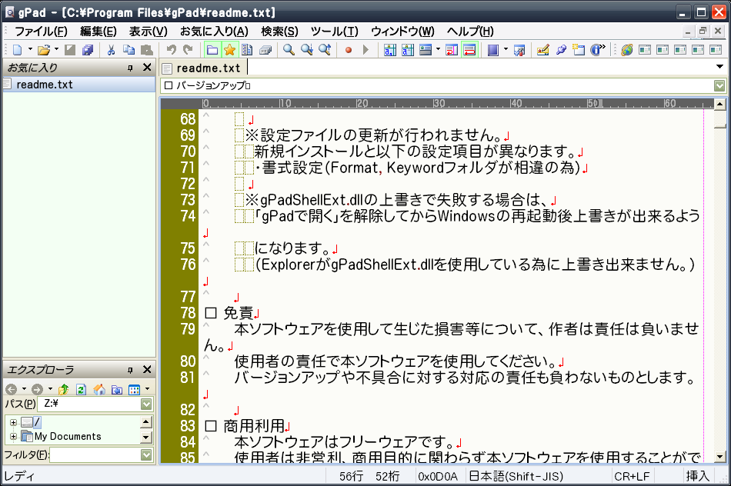
Task: Click Find Next magnifier with down arrow
Action: point(307,49)
